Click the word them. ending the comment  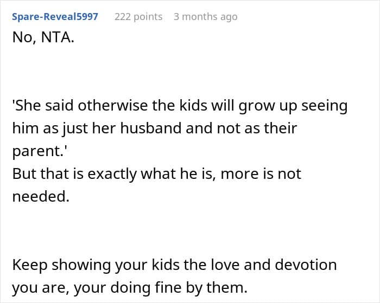(x=227, y=287)
